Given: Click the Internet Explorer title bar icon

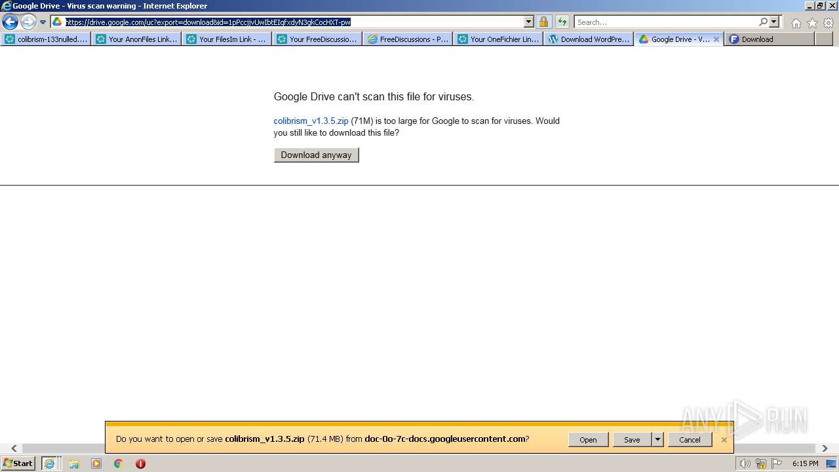Looking at the screenshot, I should (x=7, y=6).
